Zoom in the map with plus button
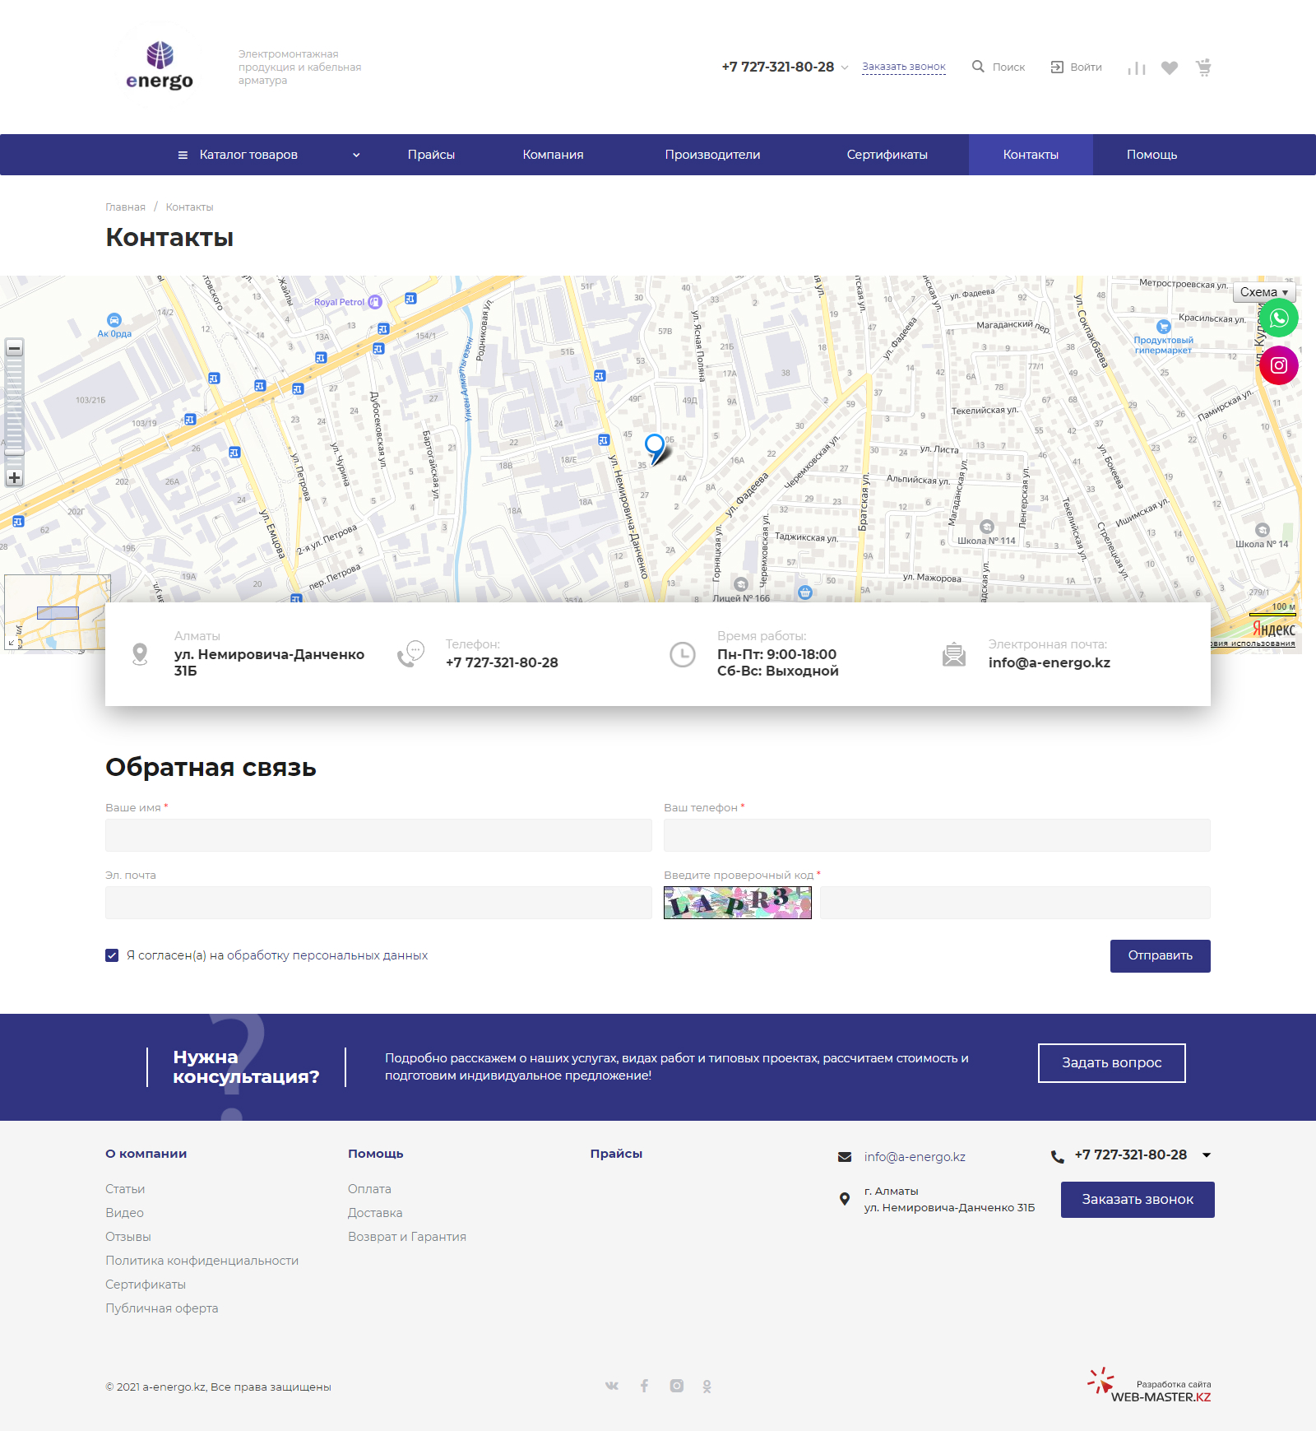Screen dimensions: 1316x1431 [14, 478]
